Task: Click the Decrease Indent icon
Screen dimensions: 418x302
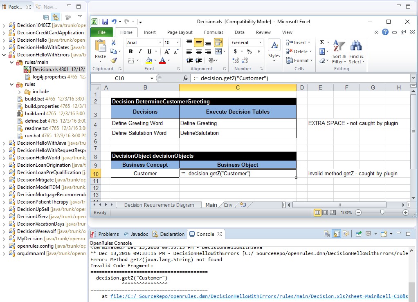Action: (189, 60)
